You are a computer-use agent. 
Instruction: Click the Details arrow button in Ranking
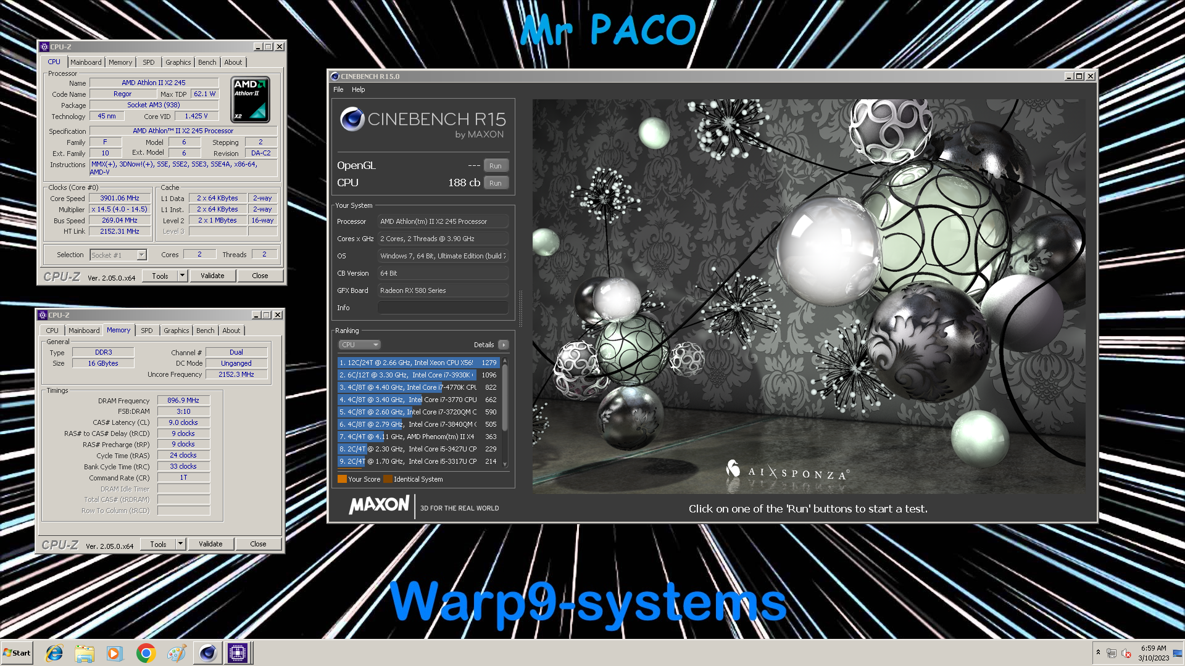(x=504, y=345)
